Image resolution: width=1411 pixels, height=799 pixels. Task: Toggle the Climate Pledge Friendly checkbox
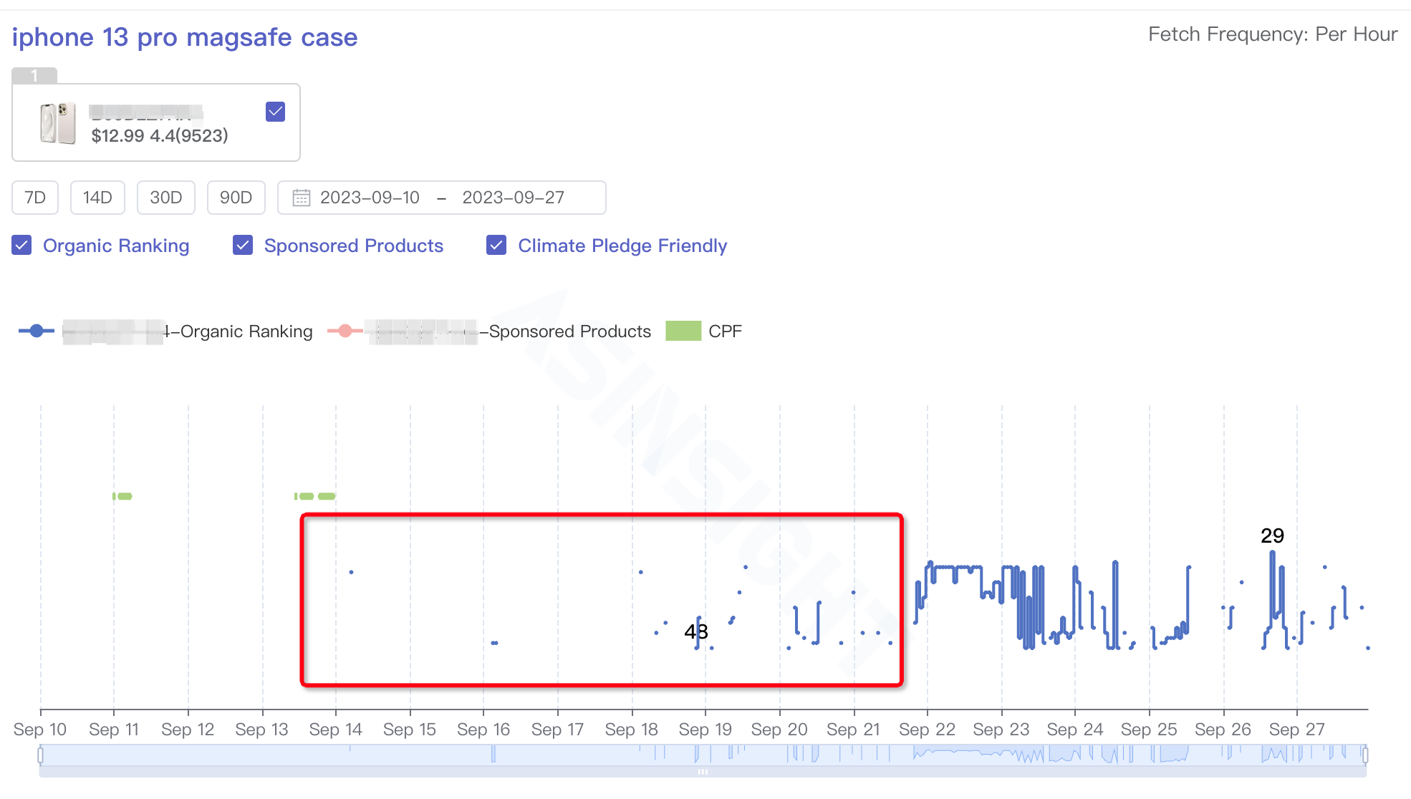coord(496,246)
